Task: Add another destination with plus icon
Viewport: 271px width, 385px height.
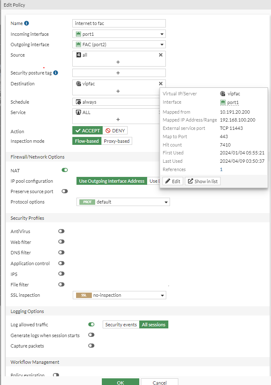Action: pyautogui.click(x=118, y=91)
